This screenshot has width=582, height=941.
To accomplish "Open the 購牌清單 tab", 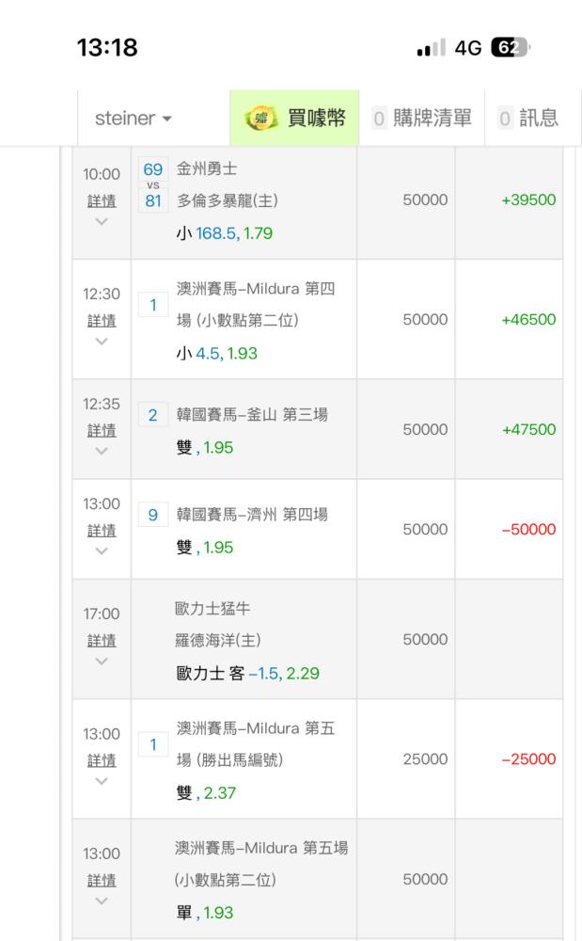I will [x=421, y=119].
